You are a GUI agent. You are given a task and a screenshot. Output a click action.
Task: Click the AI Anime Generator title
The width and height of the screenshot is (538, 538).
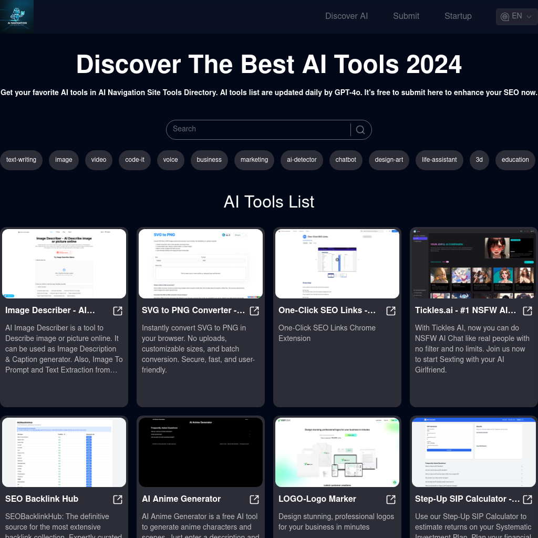pyautogui.click(x=181, y=499)
